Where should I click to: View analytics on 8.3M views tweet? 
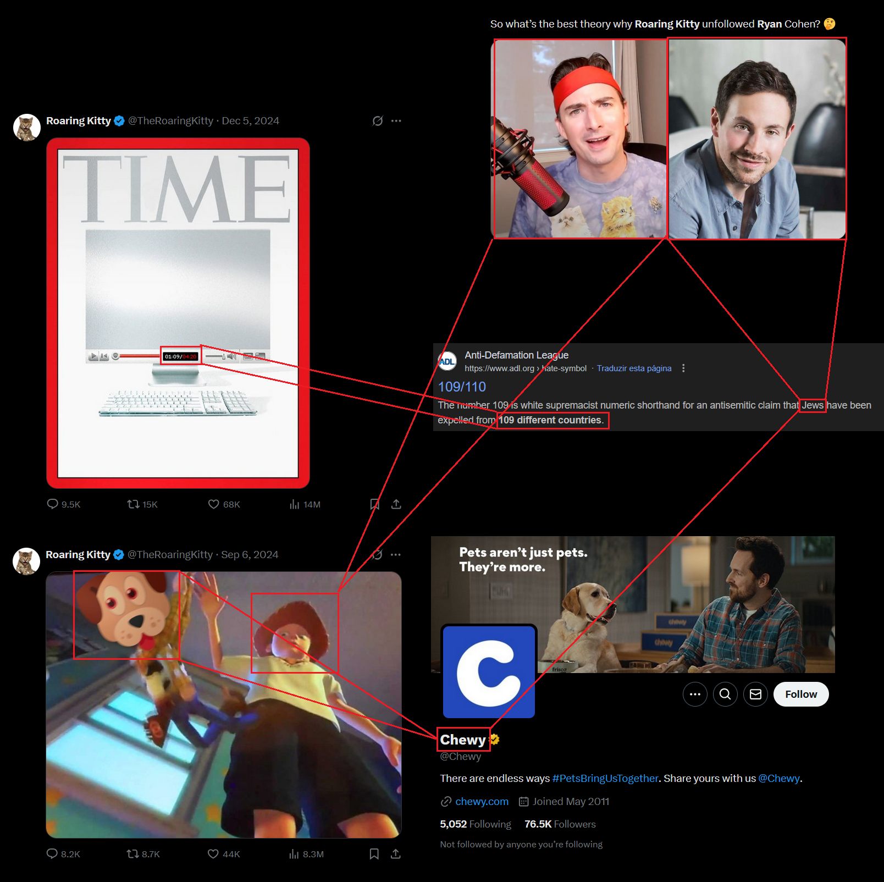(294, 853)
